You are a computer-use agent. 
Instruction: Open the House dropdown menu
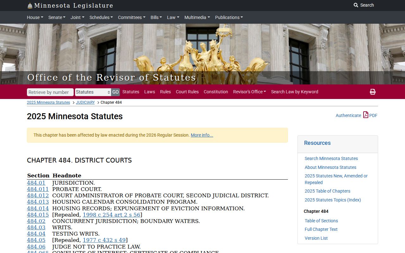tap(35, 17)
